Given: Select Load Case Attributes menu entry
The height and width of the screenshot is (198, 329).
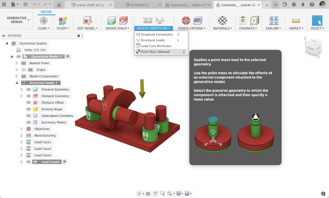Looking at the screenshot, I should (x=156, y=46).
